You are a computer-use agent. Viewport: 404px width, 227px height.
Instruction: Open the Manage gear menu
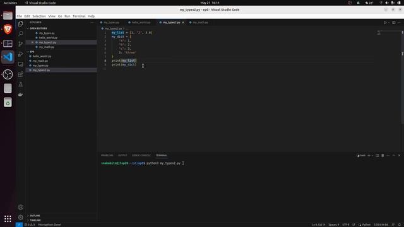pos(21,217)
